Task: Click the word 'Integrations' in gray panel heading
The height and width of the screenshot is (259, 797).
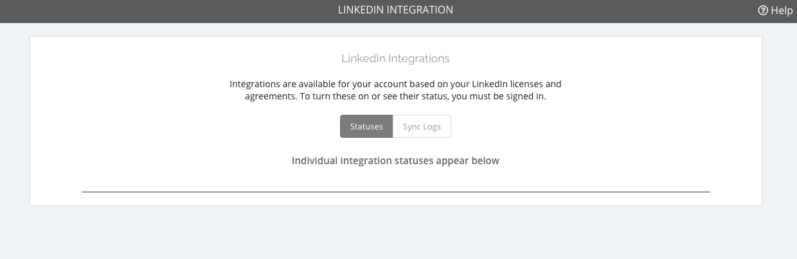Action: pos(418,58)
